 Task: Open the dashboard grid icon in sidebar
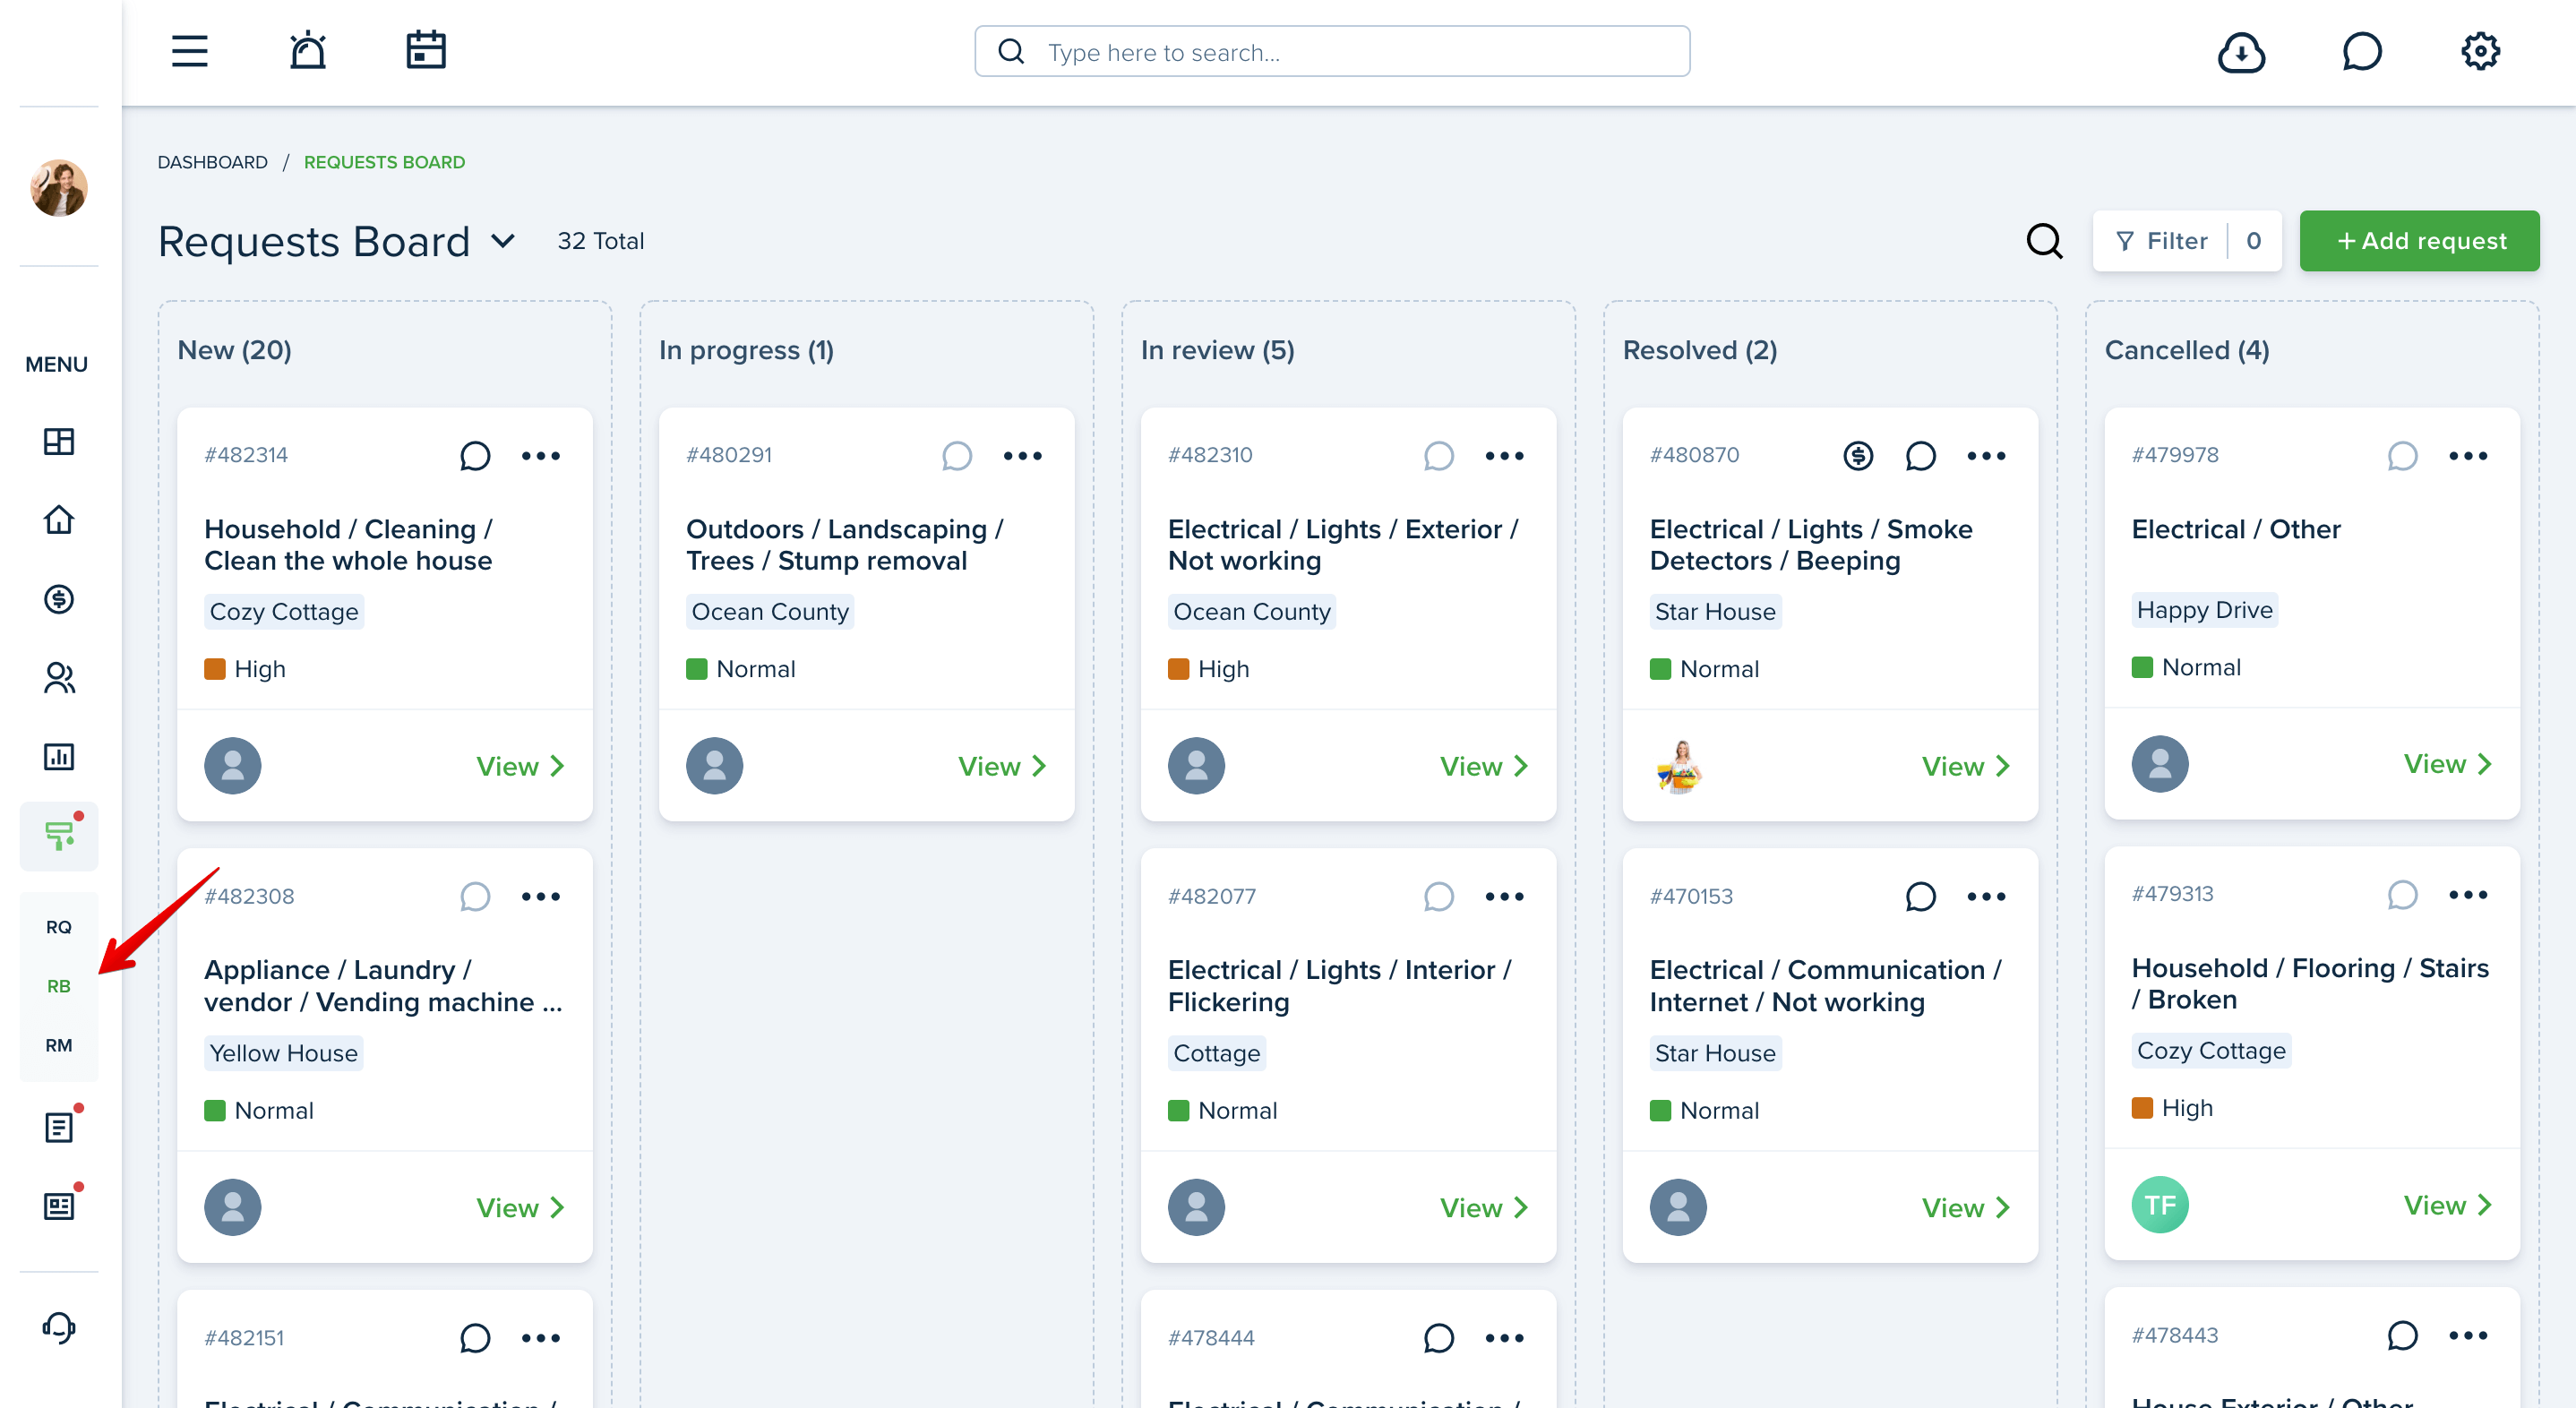coord(59,441)
